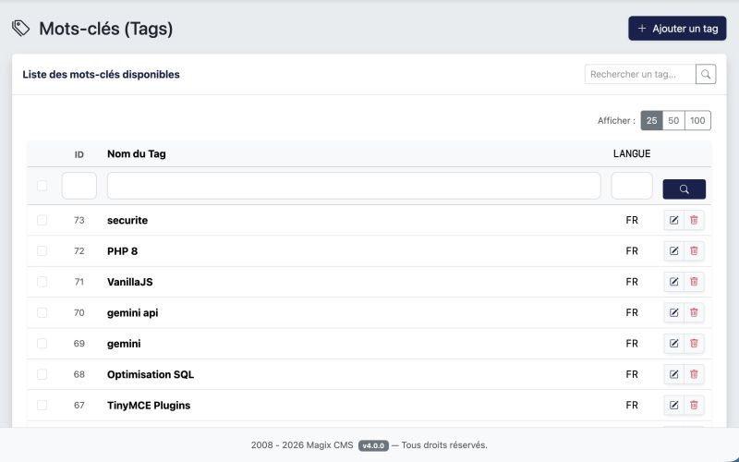This screenshot has height=462, width=739.
Task: Check the box for tag 71 VanillaJS
Action: click(42, 282)
